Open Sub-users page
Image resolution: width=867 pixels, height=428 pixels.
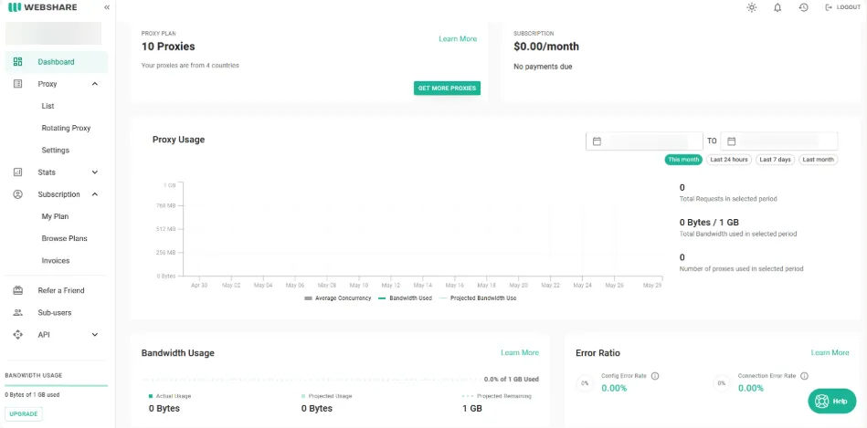pos(55,313)
